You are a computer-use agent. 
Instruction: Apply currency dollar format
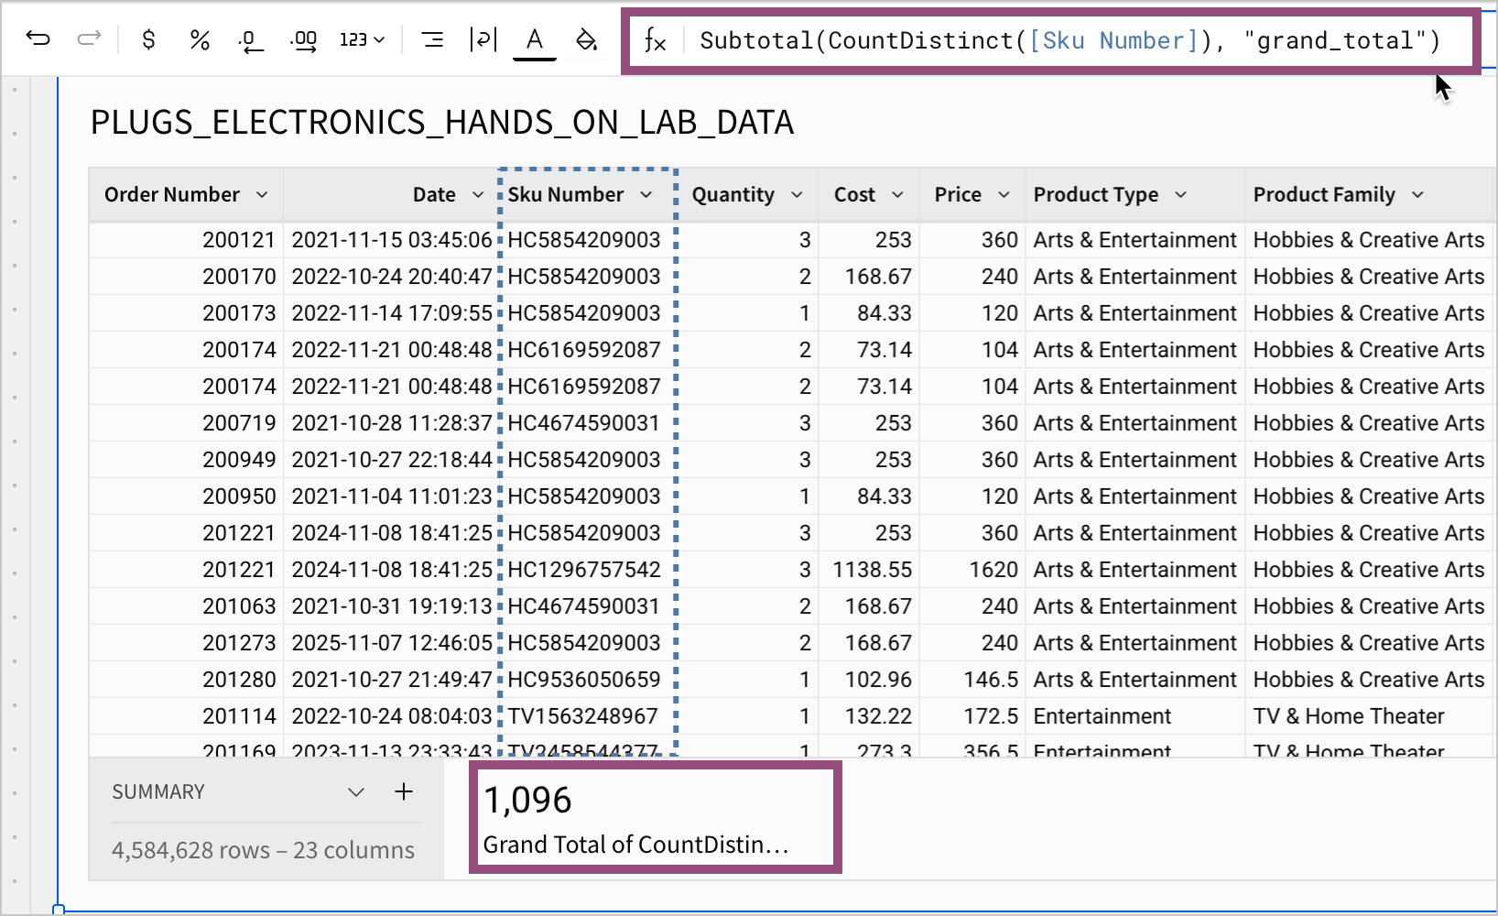pos(149,39)
